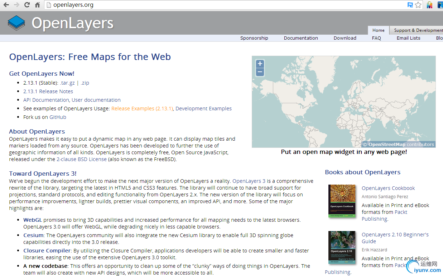Click author name 'Erik Hazzard'

374,250
